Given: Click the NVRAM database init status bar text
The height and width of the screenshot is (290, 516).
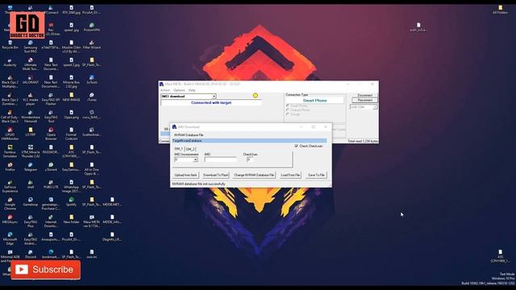Looking at the screenshot, I should click(198, 184).
